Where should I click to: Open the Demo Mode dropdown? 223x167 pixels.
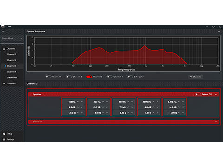pos(12,38)
